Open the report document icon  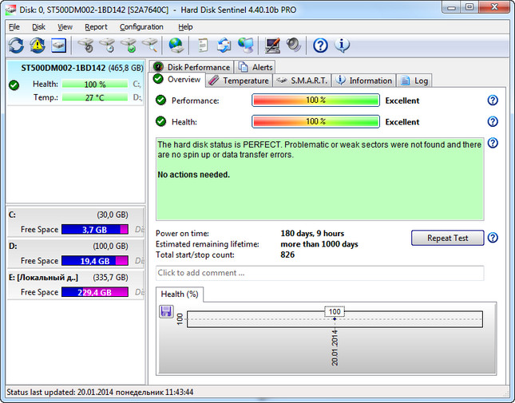[x=203, y=45]
